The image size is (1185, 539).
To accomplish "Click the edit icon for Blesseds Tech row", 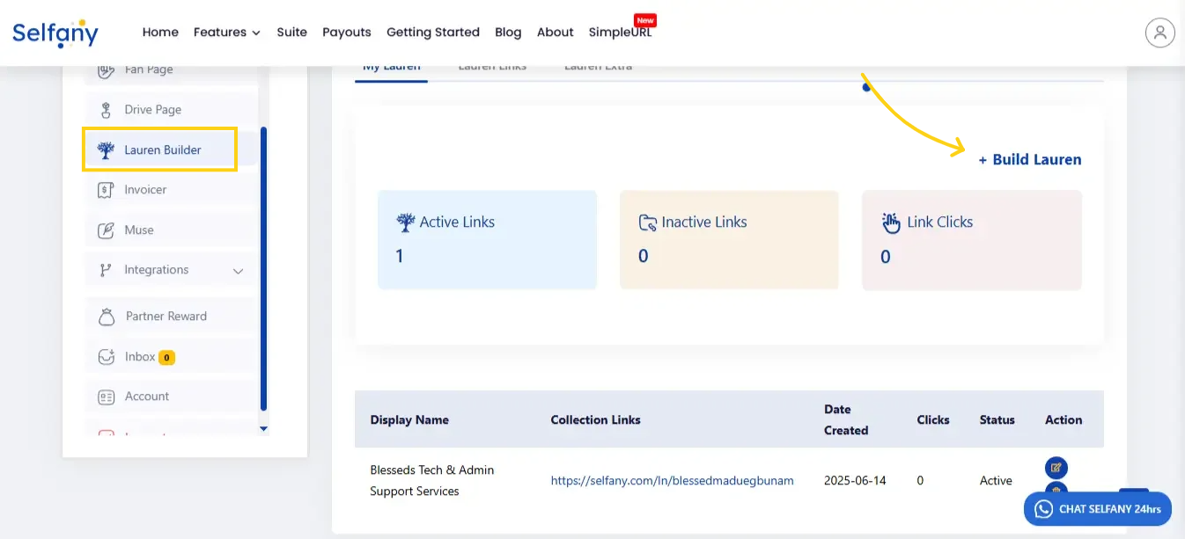I will tap(1056, 467).
